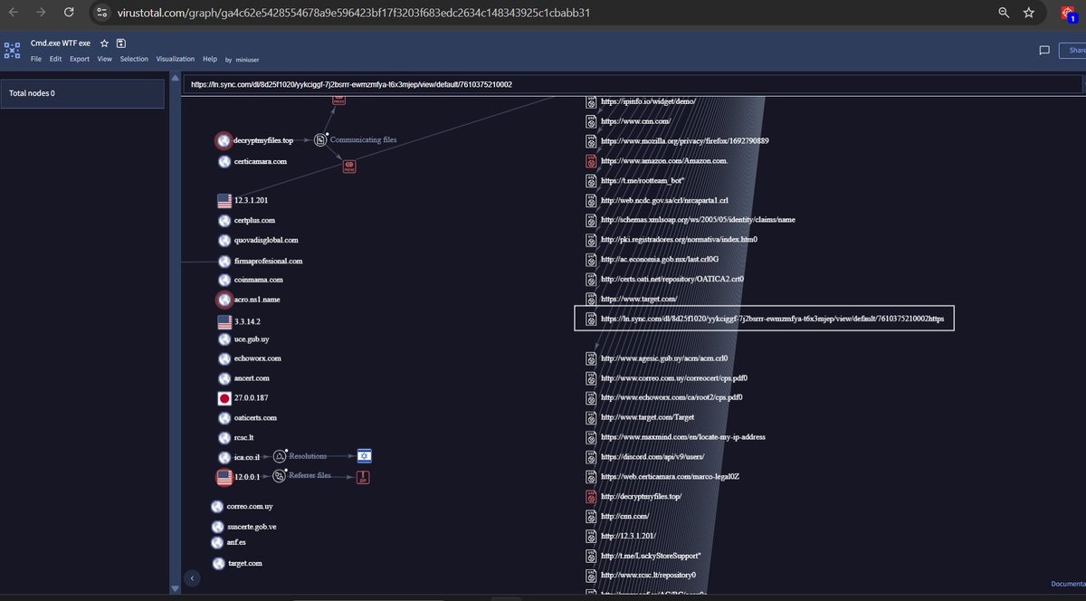Open the Export menu
Viewport: 1086px width, 601px height.
80,59
